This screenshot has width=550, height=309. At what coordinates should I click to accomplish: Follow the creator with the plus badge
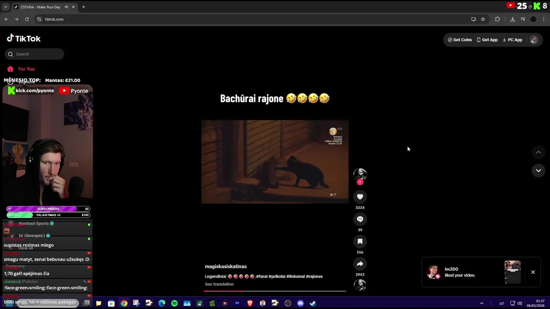pos(360,182)
